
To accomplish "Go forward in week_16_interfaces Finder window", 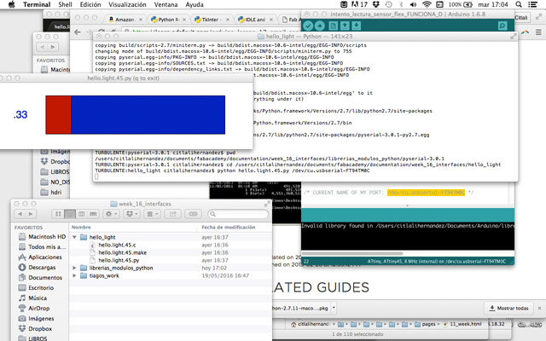I will coord(31,214).
